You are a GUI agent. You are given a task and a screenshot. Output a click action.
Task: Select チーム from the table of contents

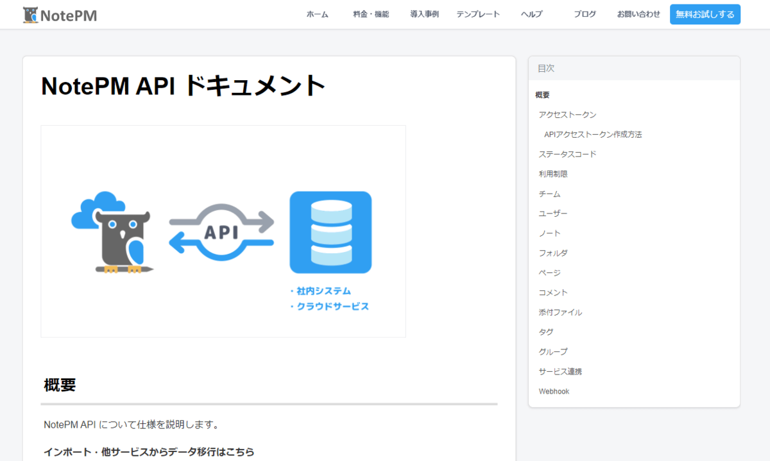pyautogui.click(x=550, y=193)
